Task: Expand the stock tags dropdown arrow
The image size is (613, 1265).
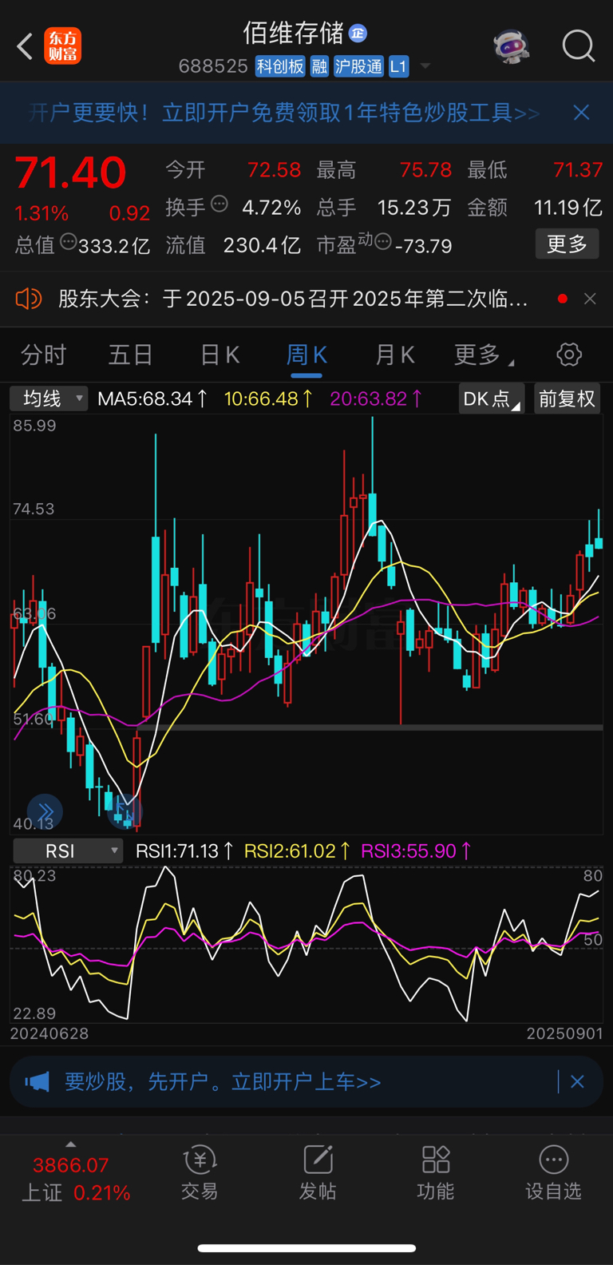Action: tap(425, 65)
